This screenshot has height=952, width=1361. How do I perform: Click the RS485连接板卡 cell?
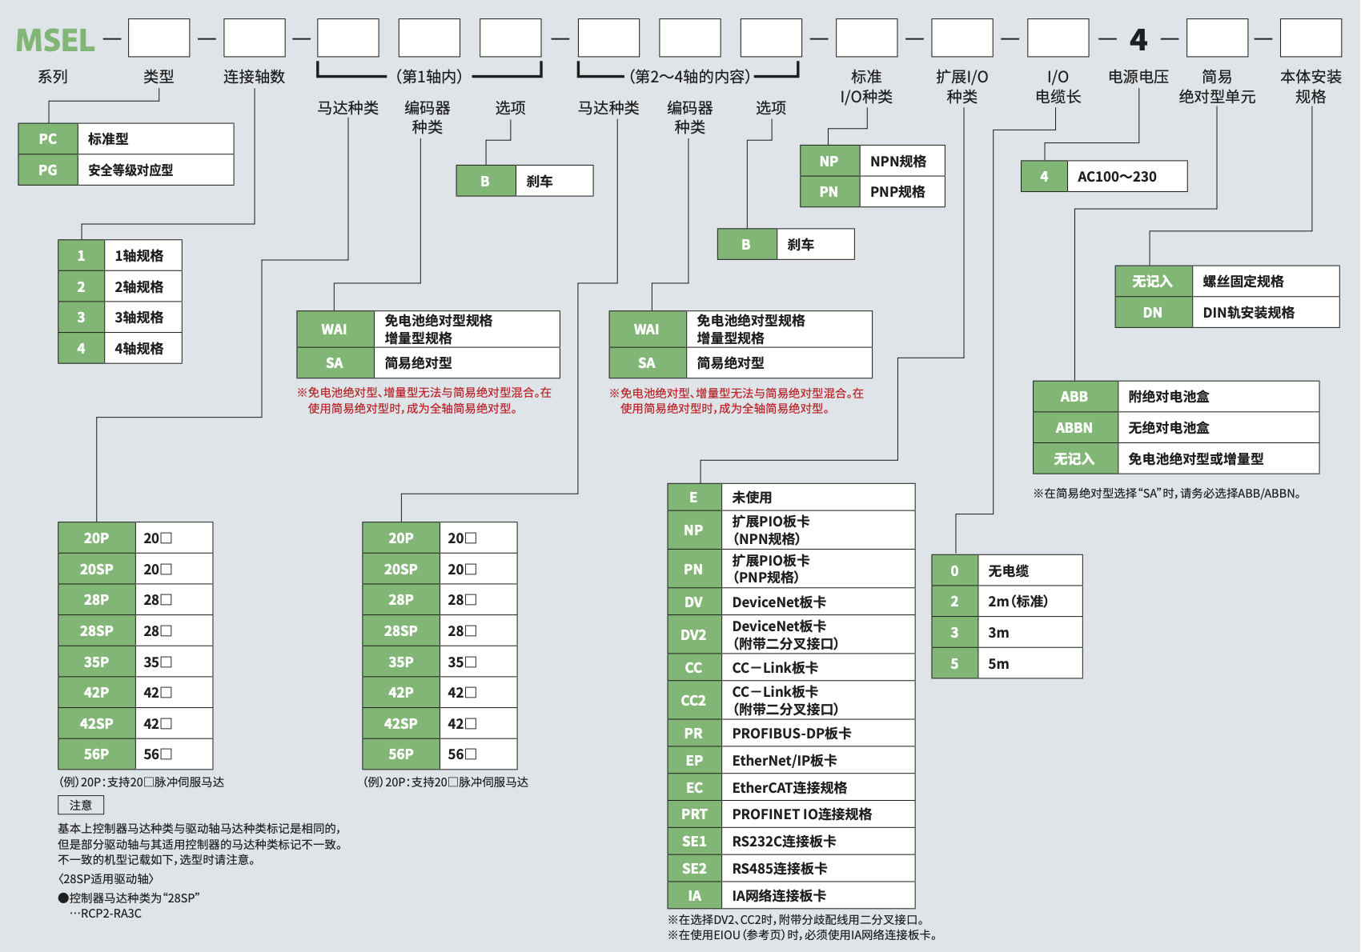818,868
